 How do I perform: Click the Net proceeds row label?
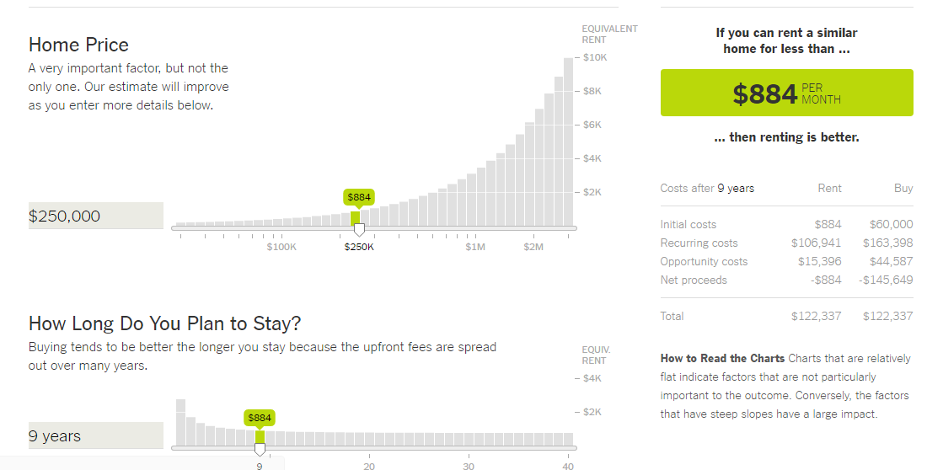click(x=694, y=280)
